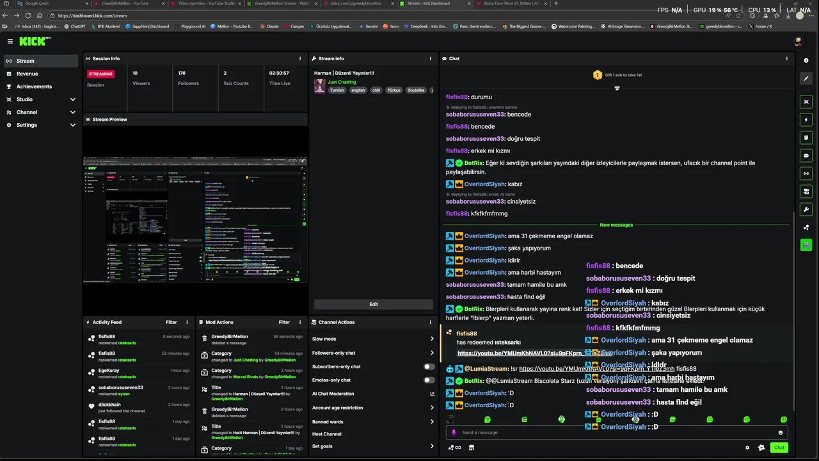Click the New messages divider in chat
The height and width of the screenshot is (461, 819).
pyautogui.click(x=616, y=225)
